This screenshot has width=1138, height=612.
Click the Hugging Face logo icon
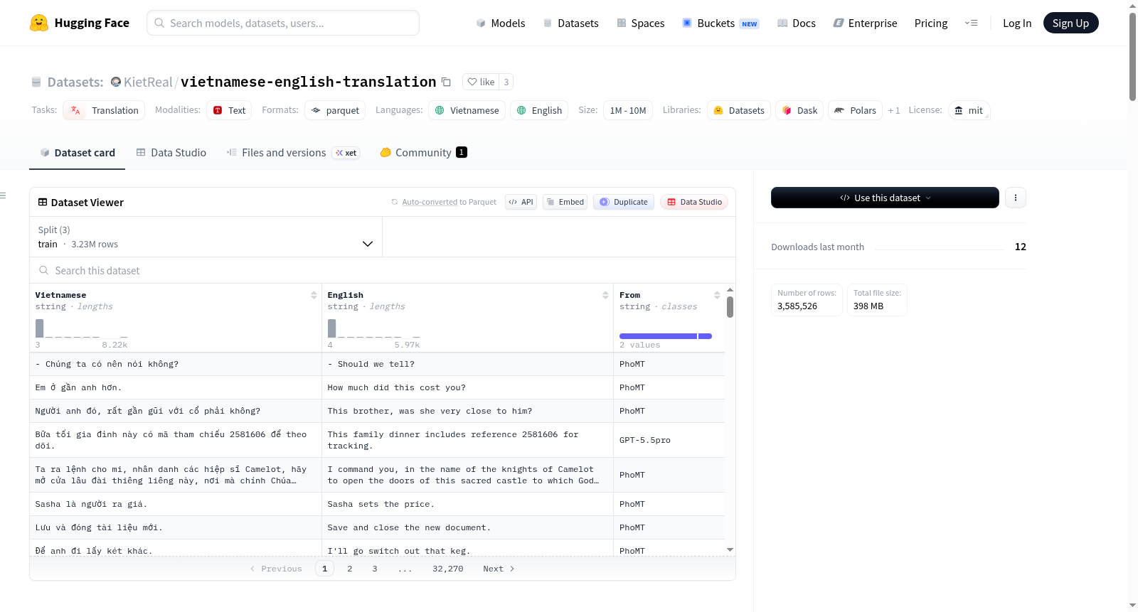coord(39,23)
